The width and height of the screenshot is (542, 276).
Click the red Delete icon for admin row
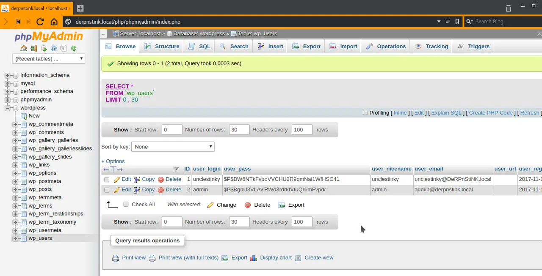161,190
